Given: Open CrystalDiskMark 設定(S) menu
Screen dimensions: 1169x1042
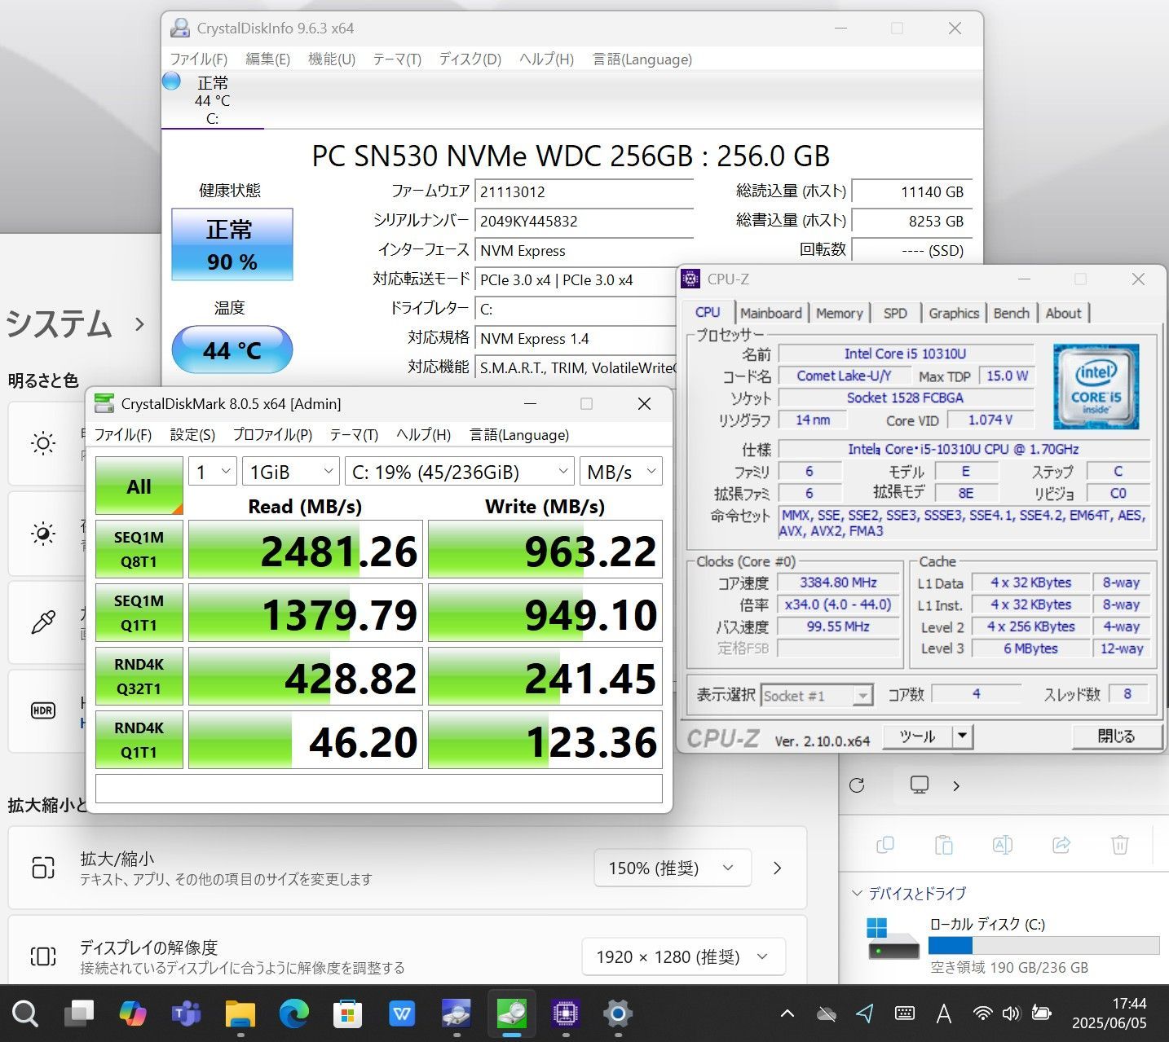Looking at the screenshot, I should pos(192,434).
